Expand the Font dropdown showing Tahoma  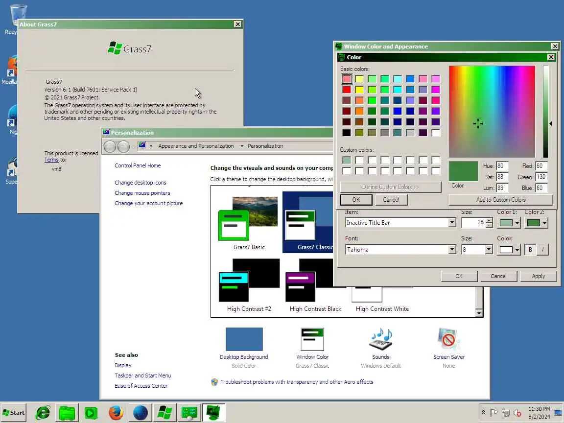click(x=452, y=250)
